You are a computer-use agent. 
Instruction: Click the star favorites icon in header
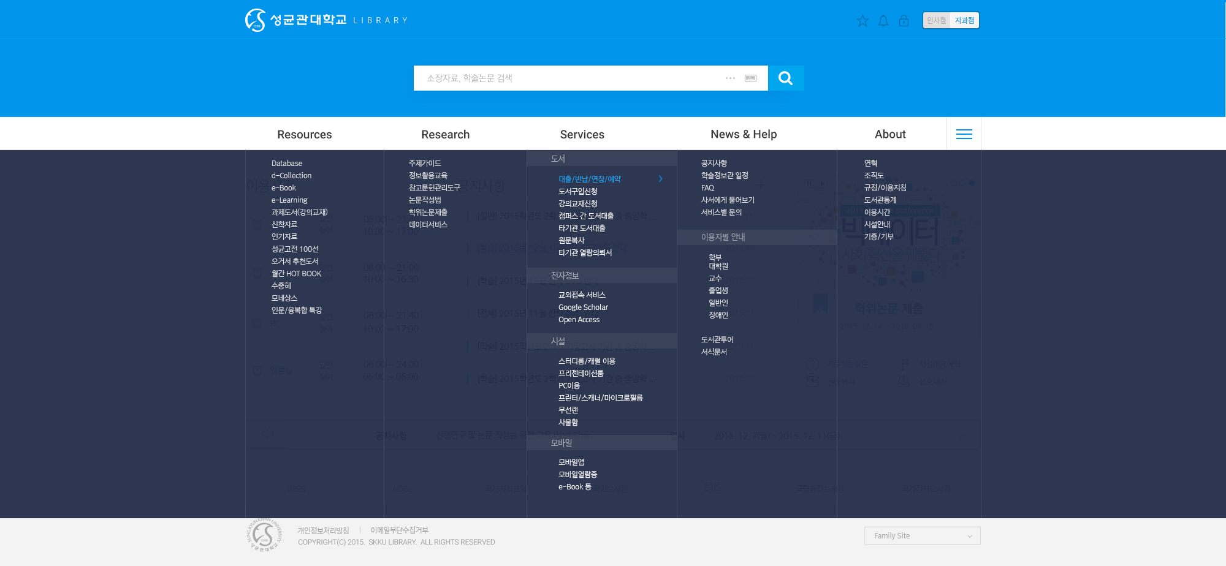coord(862,21)
